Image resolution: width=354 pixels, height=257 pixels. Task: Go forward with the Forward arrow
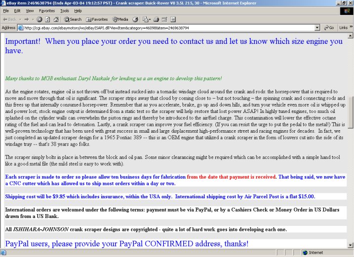tap(27, 19)
